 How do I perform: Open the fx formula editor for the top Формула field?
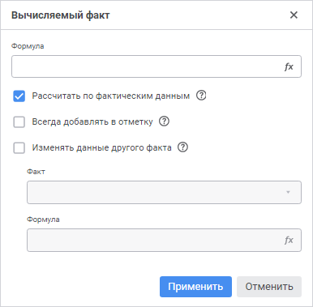(x=289, y=66)
